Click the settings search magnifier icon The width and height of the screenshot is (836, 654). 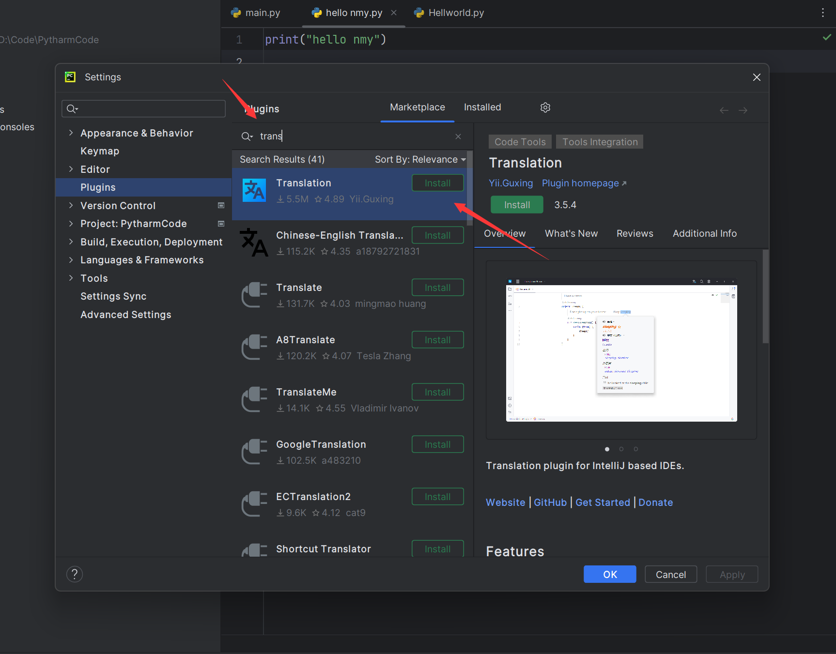click(72, 109)
